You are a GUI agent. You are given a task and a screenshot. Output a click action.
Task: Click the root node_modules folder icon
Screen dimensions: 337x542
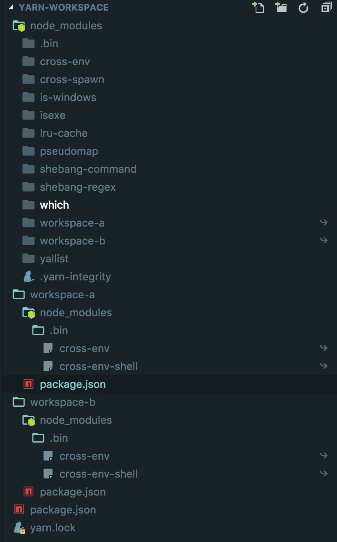click(x=19, y=26)
